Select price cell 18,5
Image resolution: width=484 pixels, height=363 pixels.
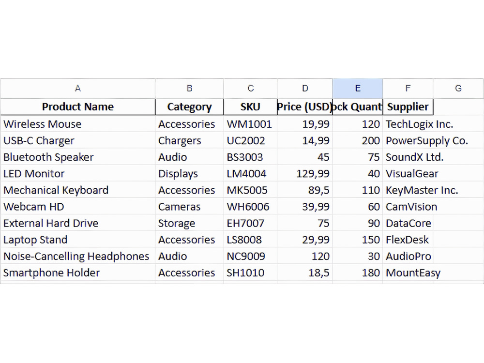tap(305, 273)
